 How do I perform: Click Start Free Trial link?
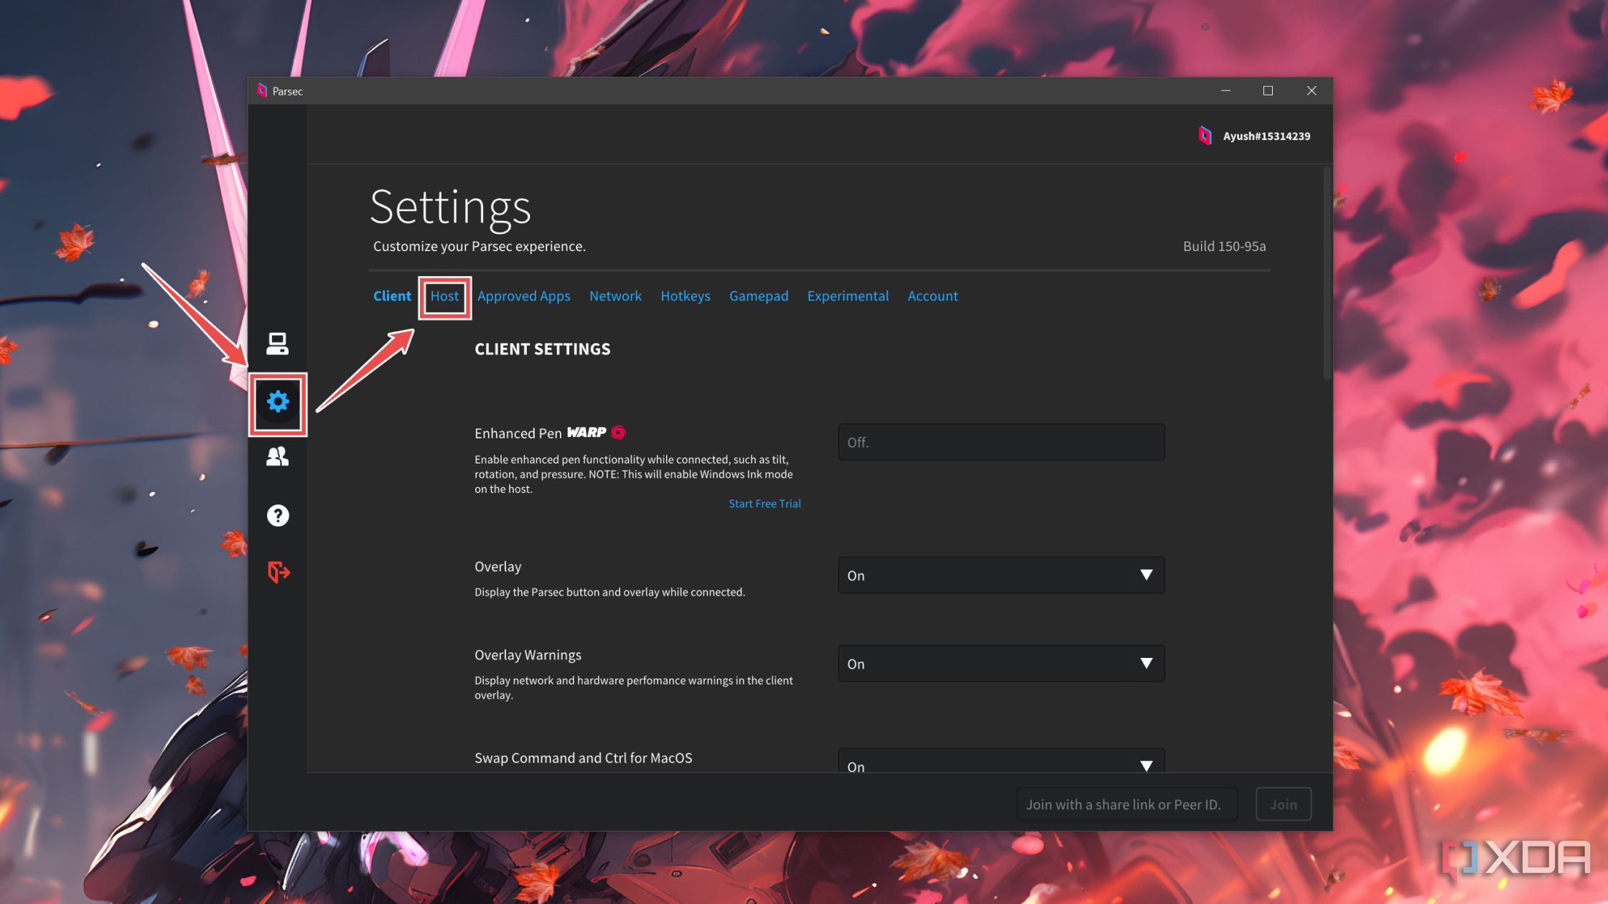coord(765,504)
